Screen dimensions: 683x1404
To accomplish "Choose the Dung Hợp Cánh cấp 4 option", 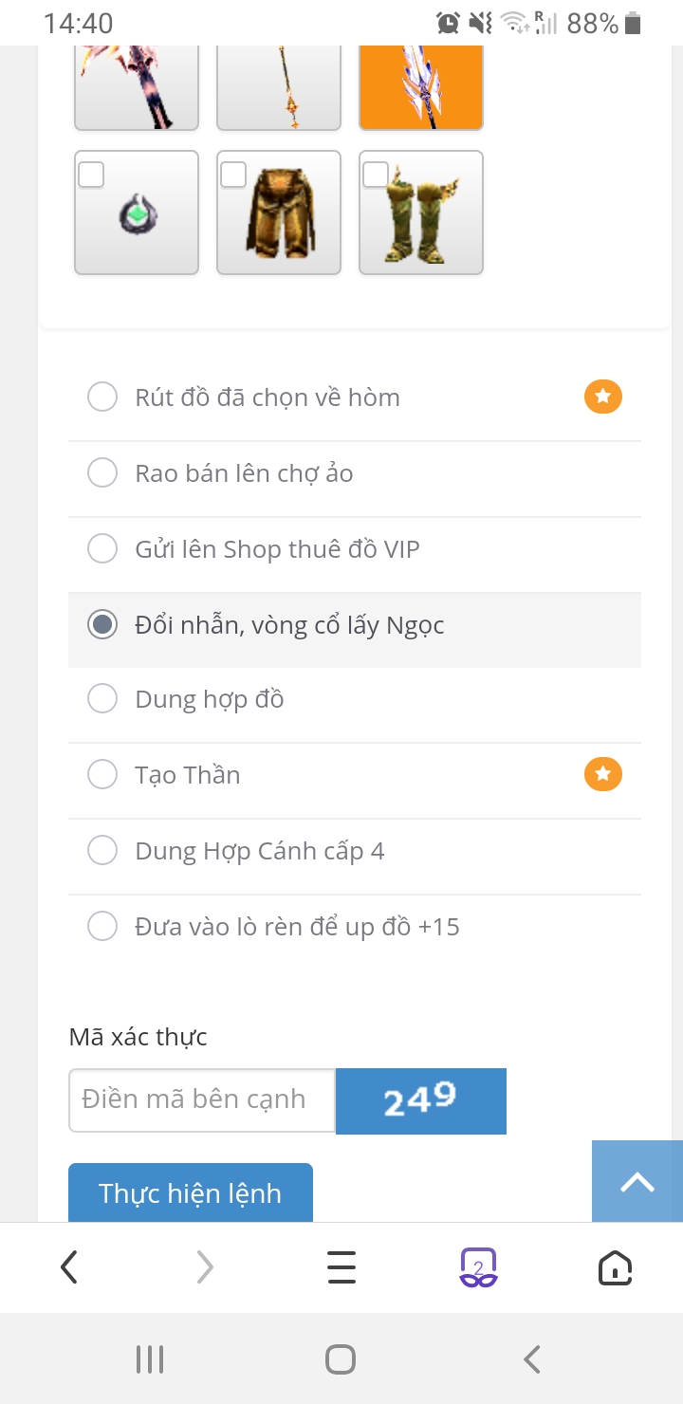I will (x=102, y=849).
